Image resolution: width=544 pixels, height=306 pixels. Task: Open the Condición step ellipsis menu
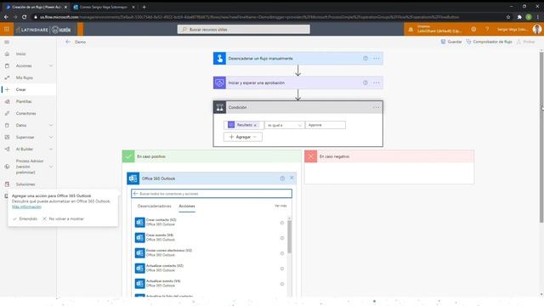pyautogui.click(x=376, y=108)
